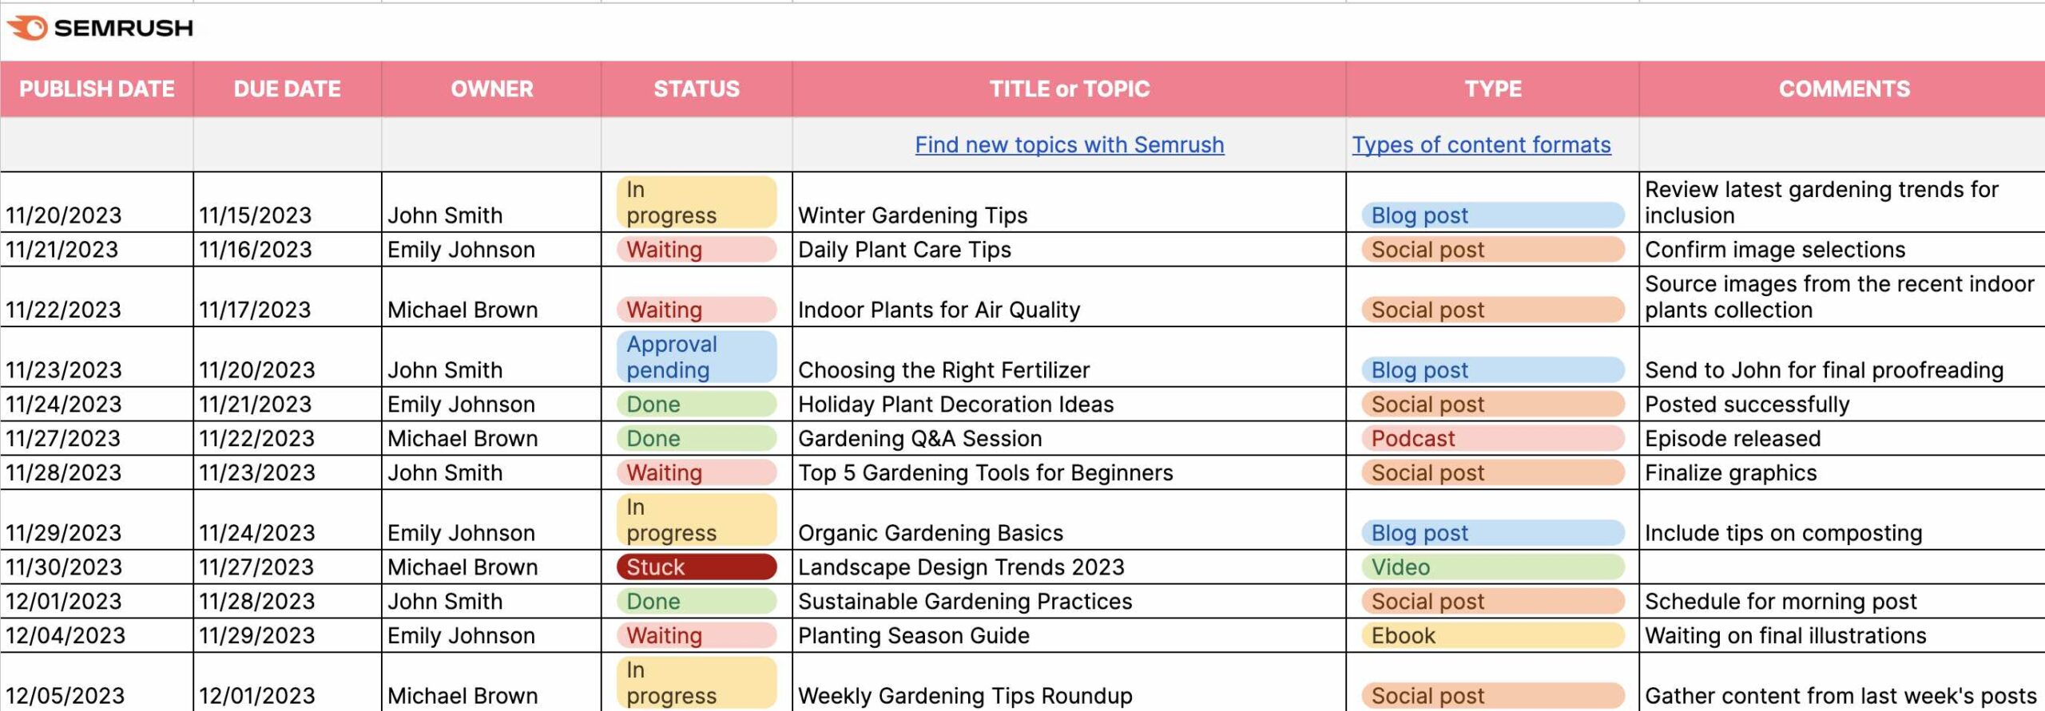Open the Stuck status dropdown chip
Viewport: 2045px width, 711px height.
696,567
